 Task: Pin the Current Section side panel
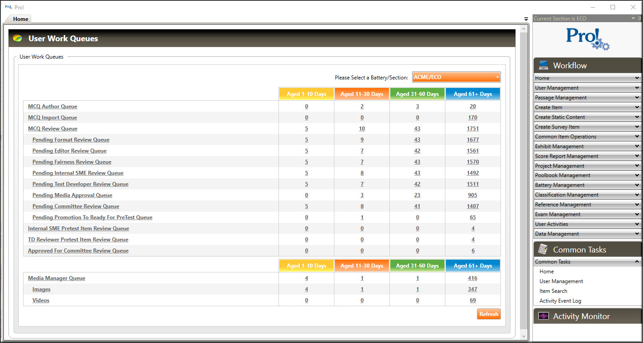[x=639, y=19]
